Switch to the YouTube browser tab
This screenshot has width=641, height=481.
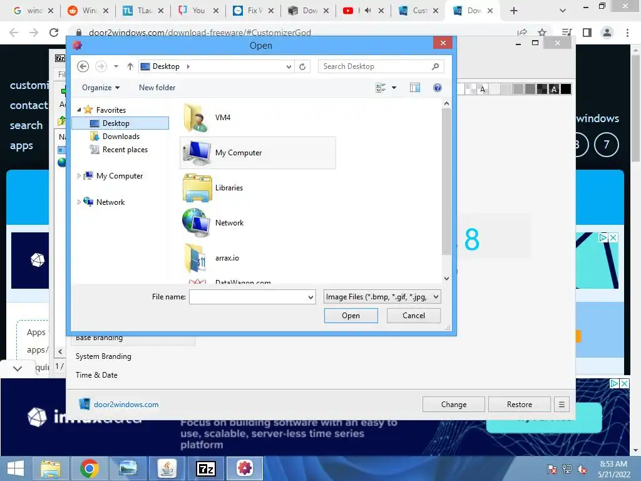tap(362, 11)
